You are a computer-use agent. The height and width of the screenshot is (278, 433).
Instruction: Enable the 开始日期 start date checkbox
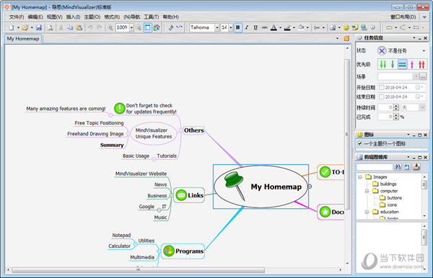(381, 87)
